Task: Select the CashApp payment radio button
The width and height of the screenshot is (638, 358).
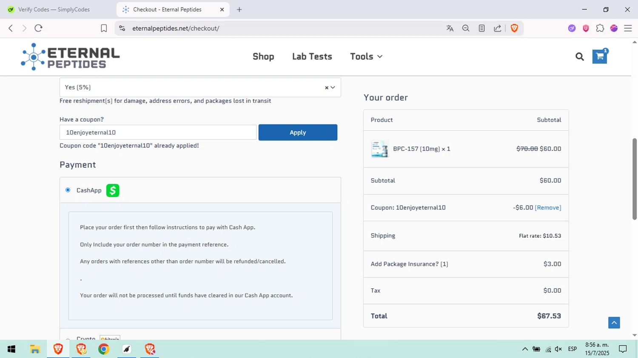Action: [x=68, y=190]
